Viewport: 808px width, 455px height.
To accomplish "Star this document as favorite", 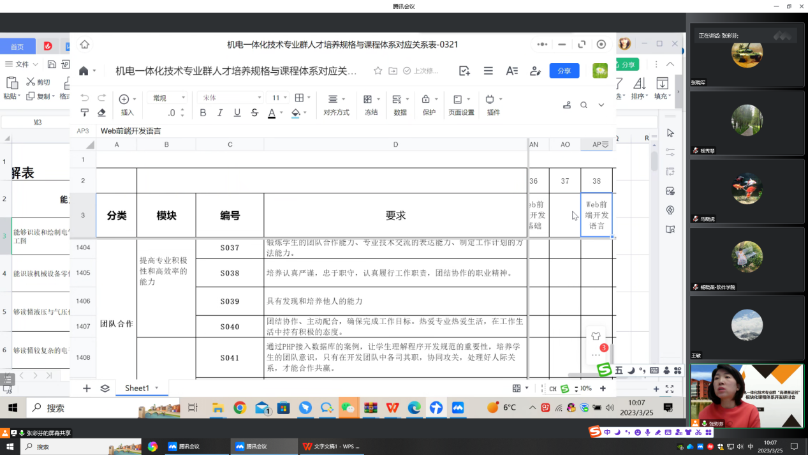I will pos(378,71).
